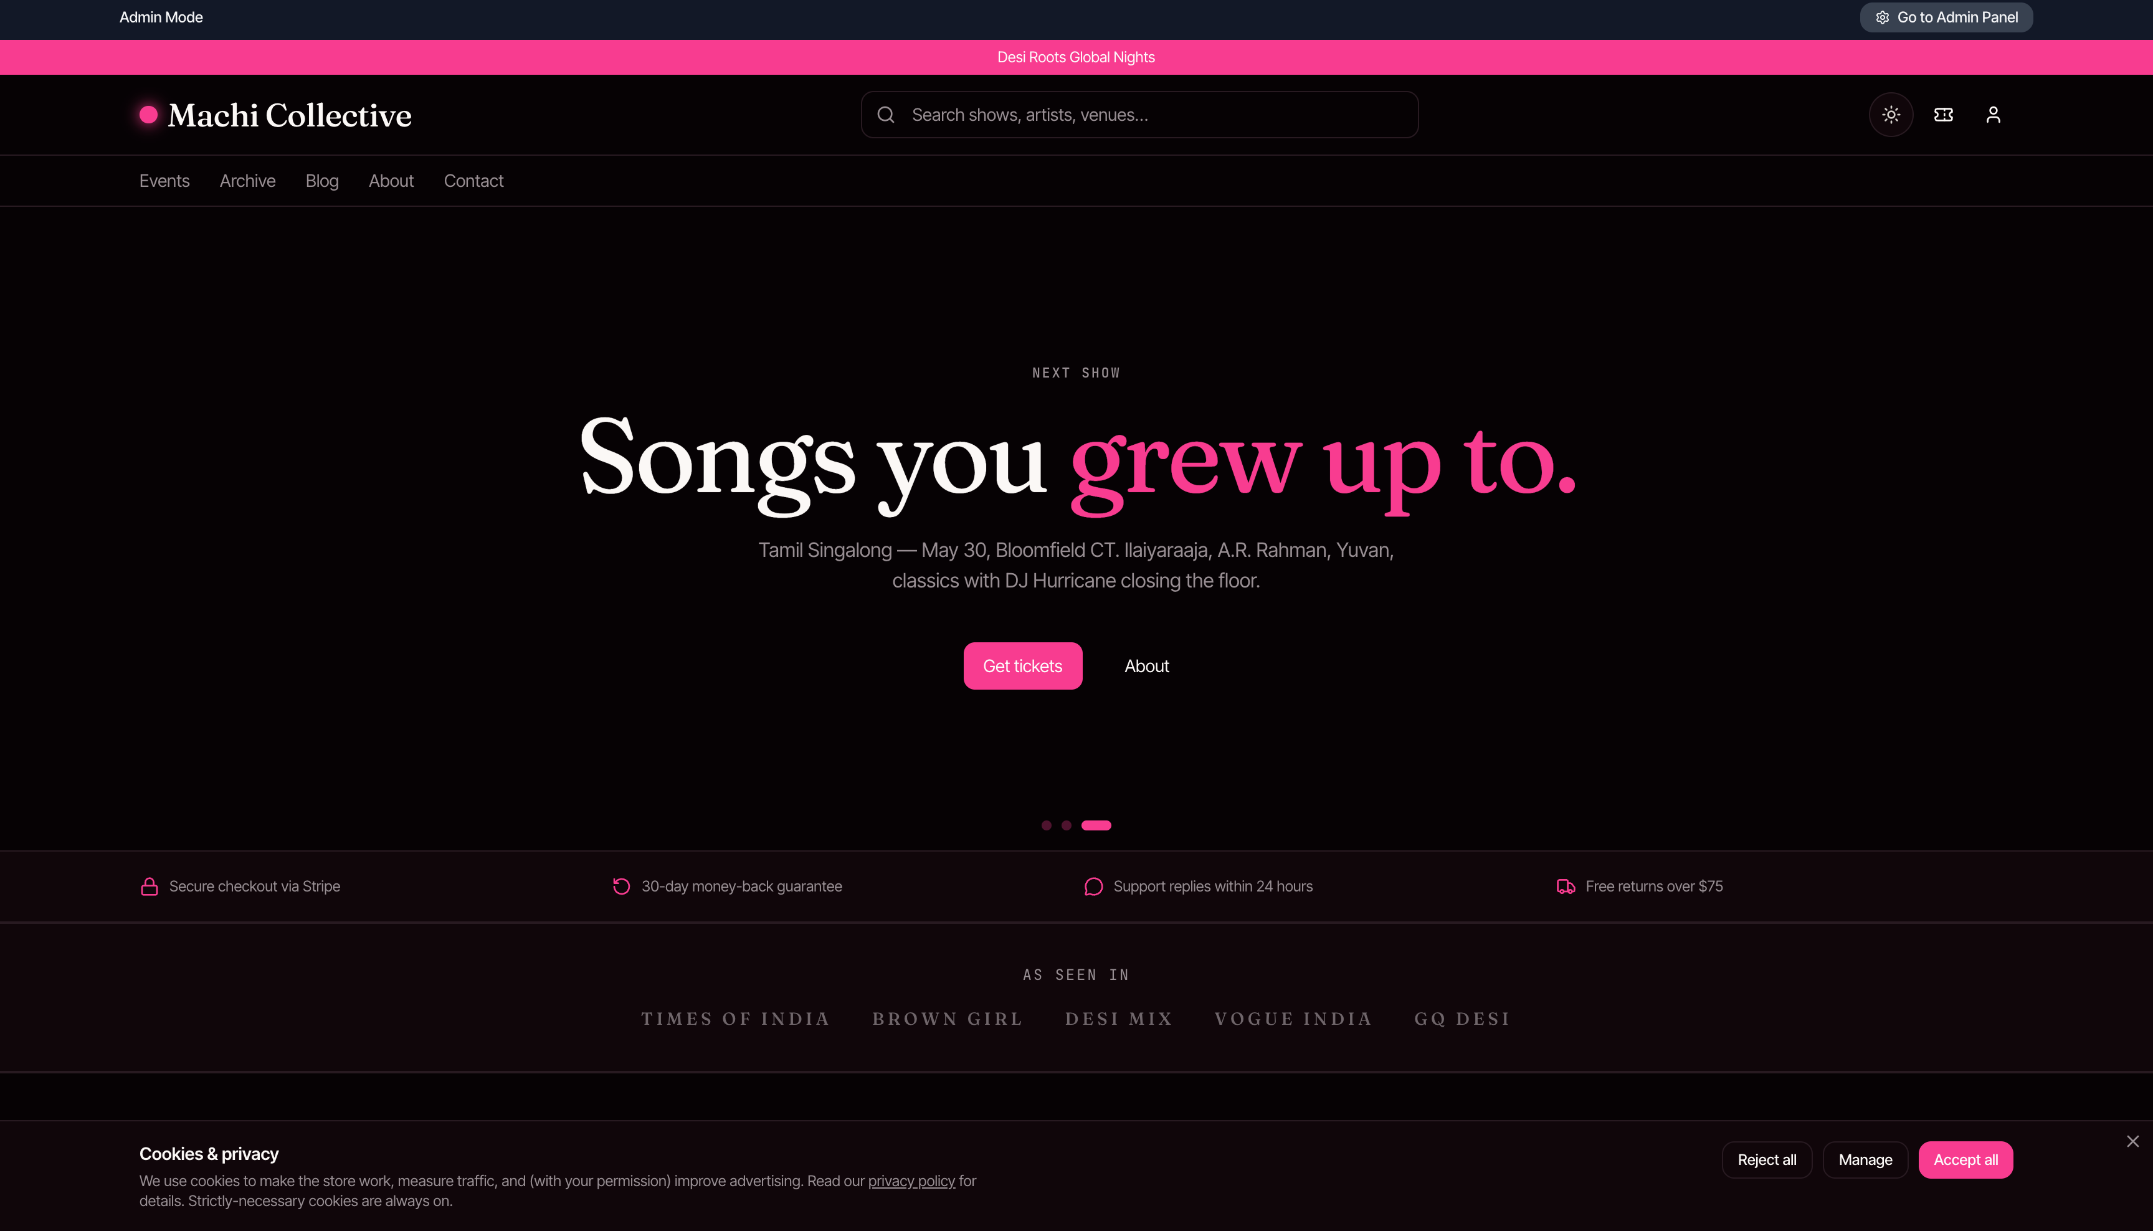Screen dimensions: 2153x1231
Task: Open the Events nav item
Action: (x=164, y=181)
